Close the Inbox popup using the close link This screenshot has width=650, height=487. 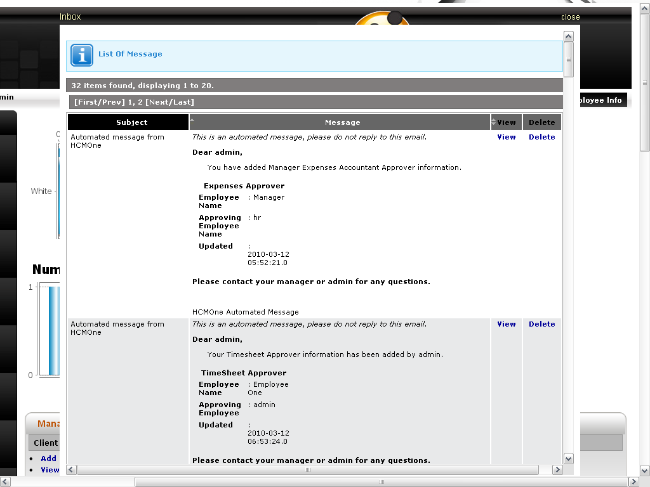click(571, 17)
